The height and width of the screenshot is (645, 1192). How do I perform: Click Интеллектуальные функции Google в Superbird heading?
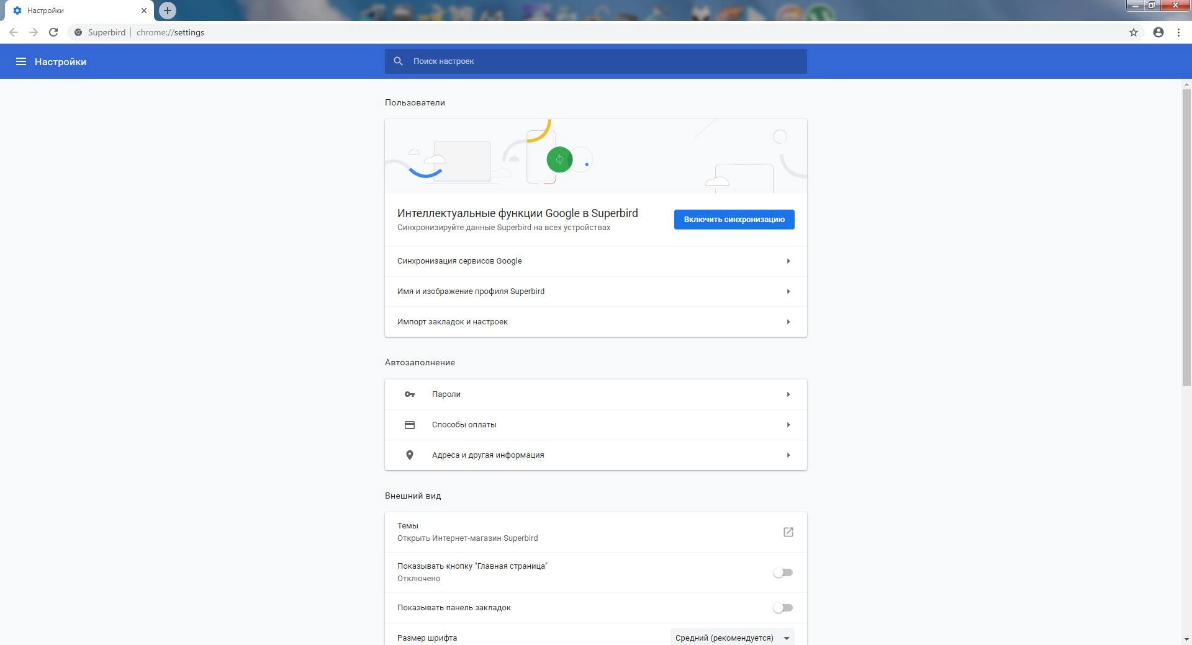[517, 213]
